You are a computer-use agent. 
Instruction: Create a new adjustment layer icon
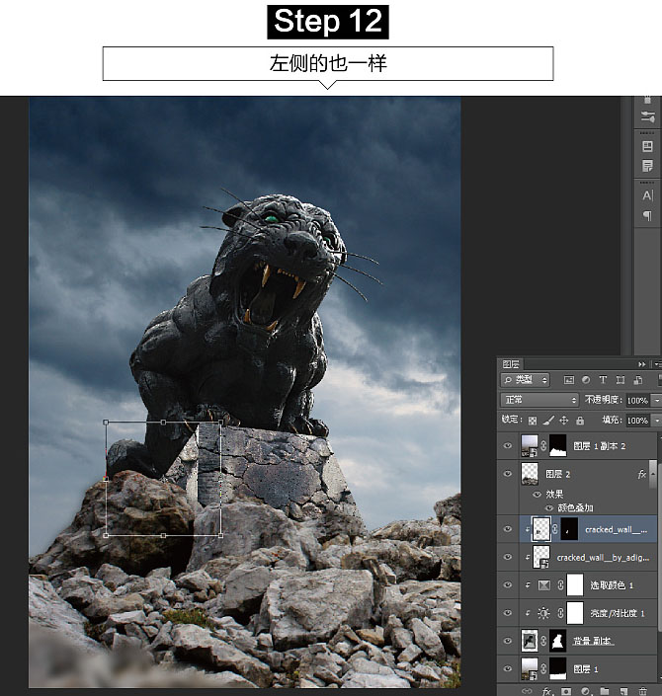pos(587,690)
